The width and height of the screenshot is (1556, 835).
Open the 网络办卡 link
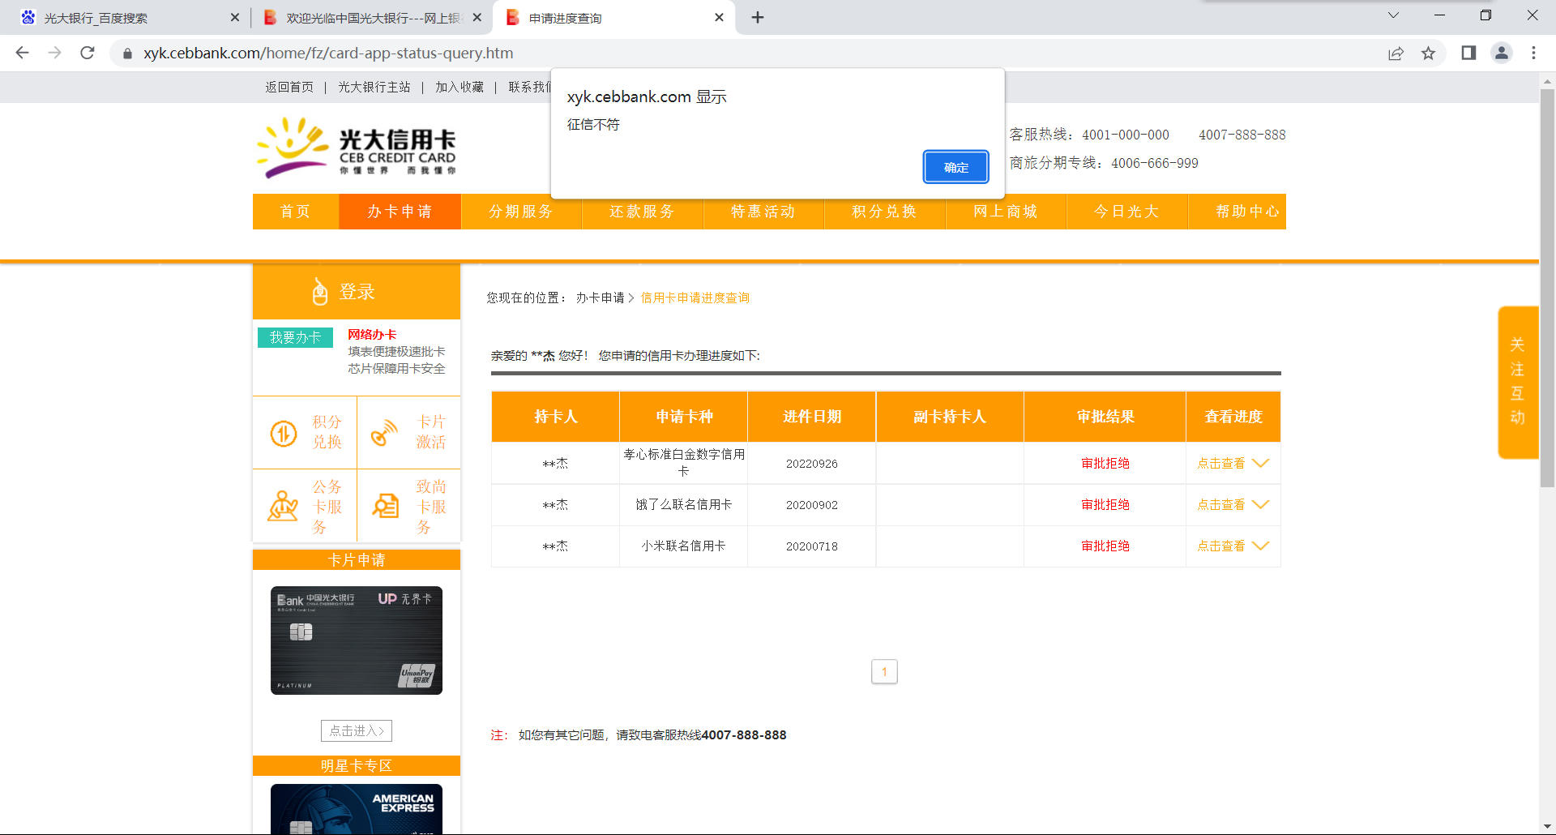pyautogui.click(x=372, y=334)
